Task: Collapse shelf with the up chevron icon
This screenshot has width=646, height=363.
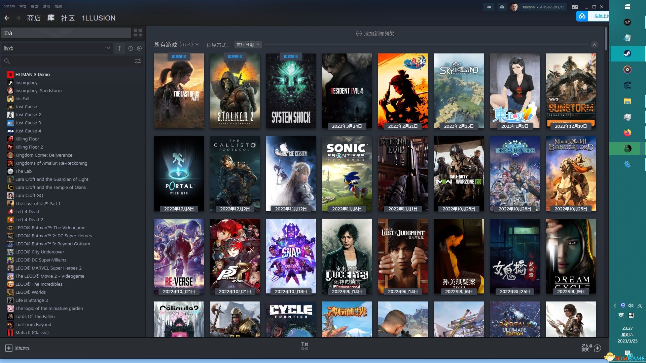Action: tap(595, 45)
